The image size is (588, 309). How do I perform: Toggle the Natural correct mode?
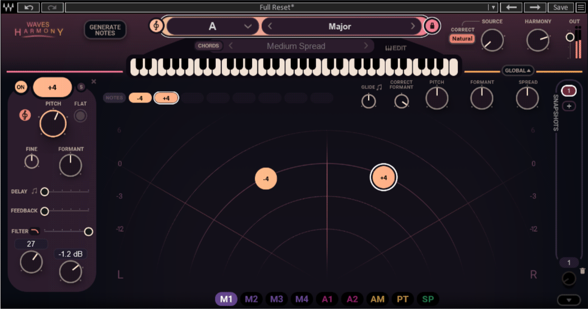[x=462, y=39]
